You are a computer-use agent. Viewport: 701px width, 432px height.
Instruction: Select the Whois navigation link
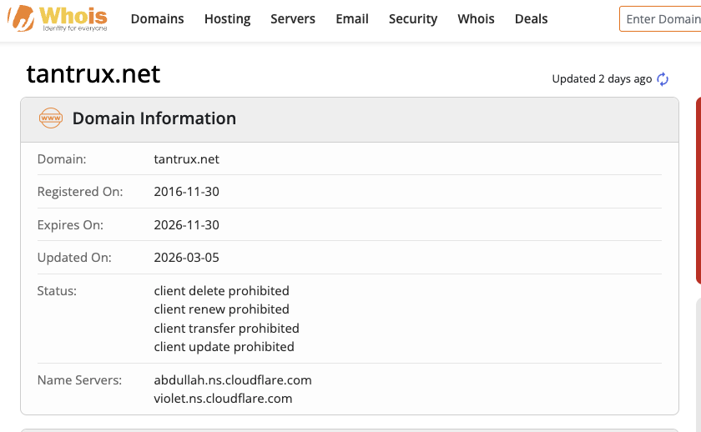(x=476, y=19)
